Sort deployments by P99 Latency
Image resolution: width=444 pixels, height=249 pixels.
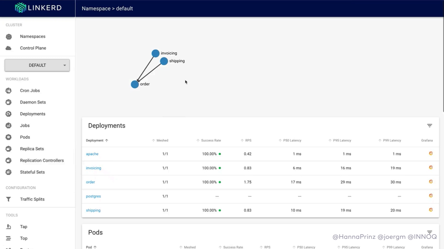coord(390,141)
